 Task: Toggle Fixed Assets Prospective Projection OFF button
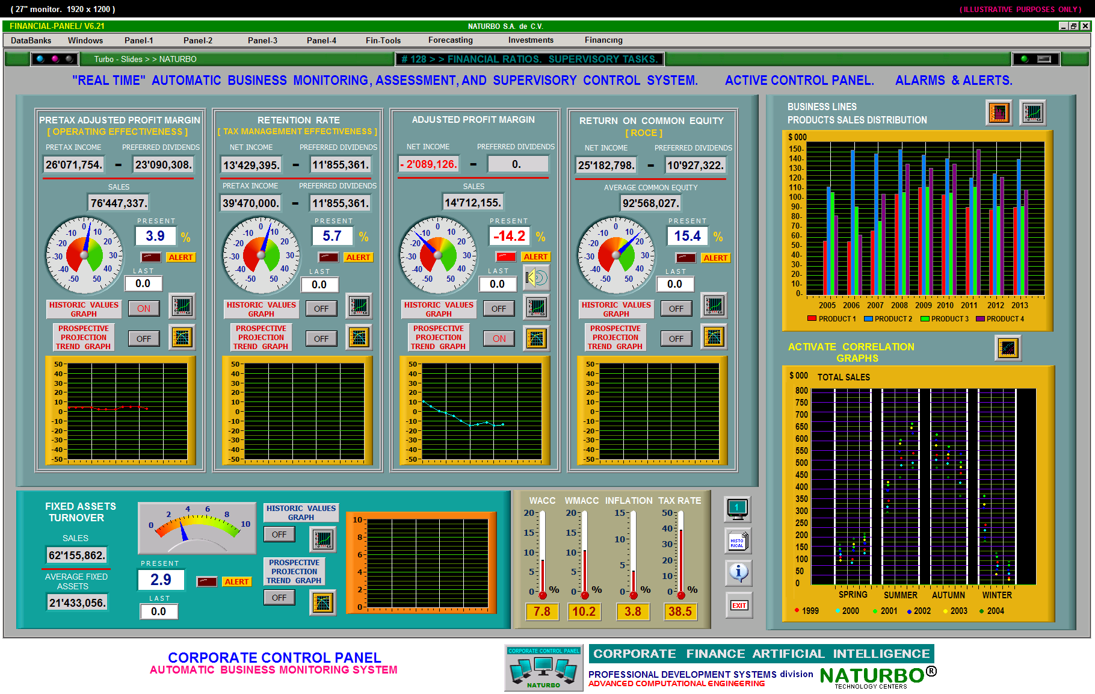[x=279, y=598]
